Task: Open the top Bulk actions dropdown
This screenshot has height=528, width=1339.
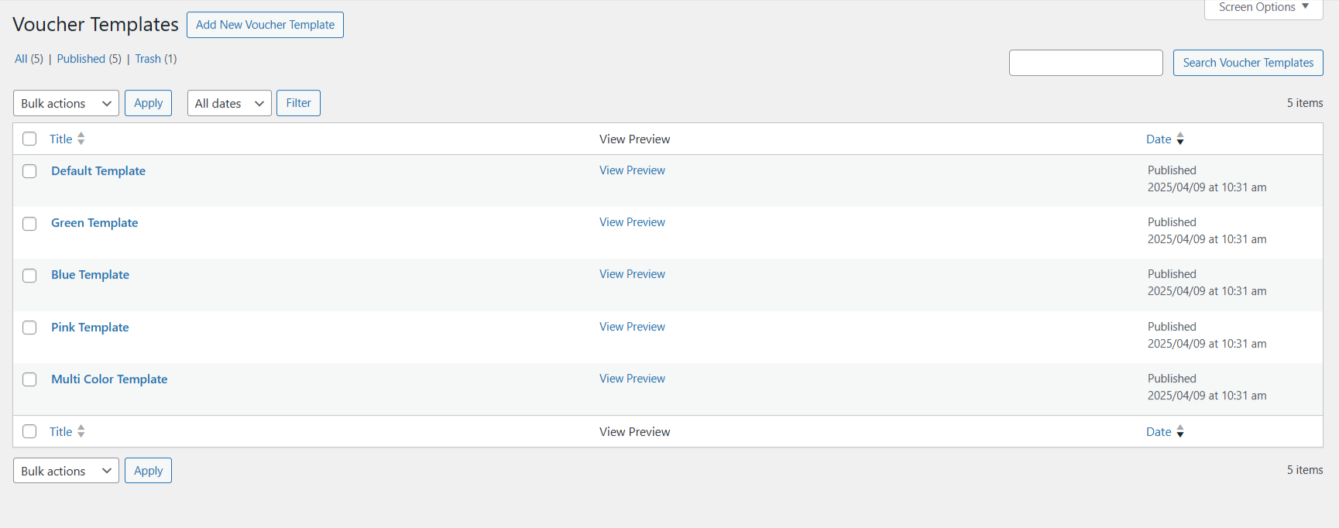Action: point(66,103)
